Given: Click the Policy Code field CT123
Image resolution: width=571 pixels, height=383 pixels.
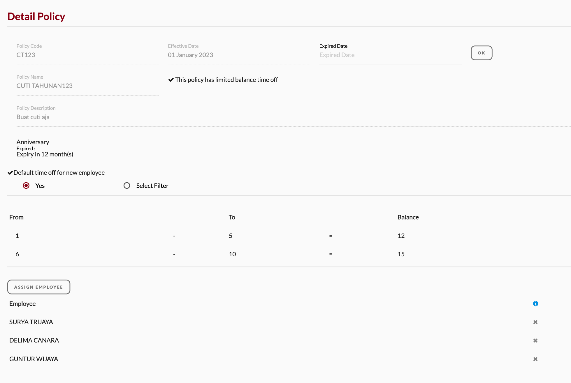Looking at the screenshot, I should tap(87, 55).
